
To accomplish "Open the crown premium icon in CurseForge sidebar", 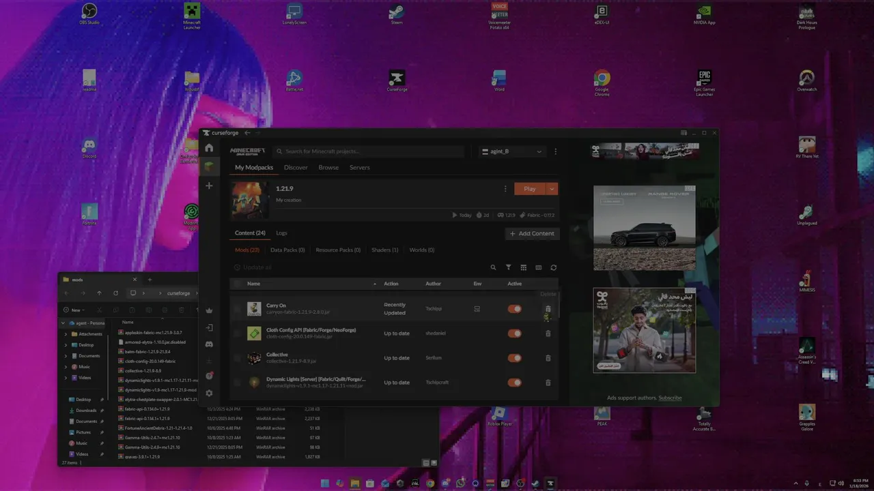I will (209, 310).
